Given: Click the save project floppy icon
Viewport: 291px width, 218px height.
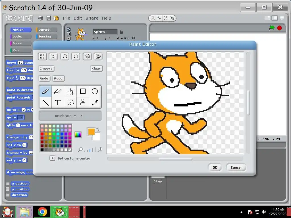Looking at the screenshot, I should point(48,18).
